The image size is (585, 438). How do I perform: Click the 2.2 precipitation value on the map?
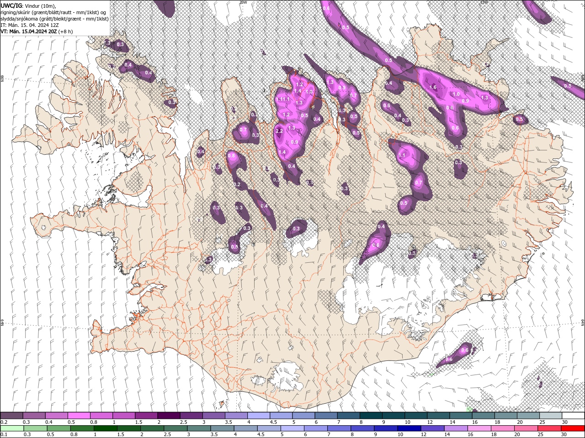click(x=280, y=131)
